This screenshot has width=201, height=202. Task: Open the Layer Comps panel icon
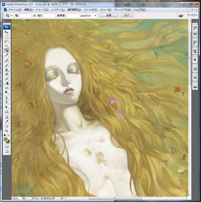pyautogui.click(x=195, y=69)
